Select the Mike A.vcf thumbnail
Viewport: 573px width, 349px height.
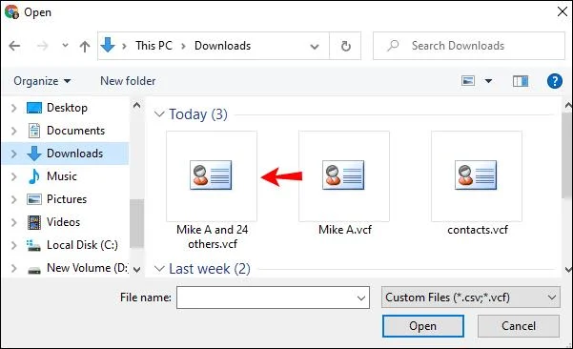tap(344, 176)
